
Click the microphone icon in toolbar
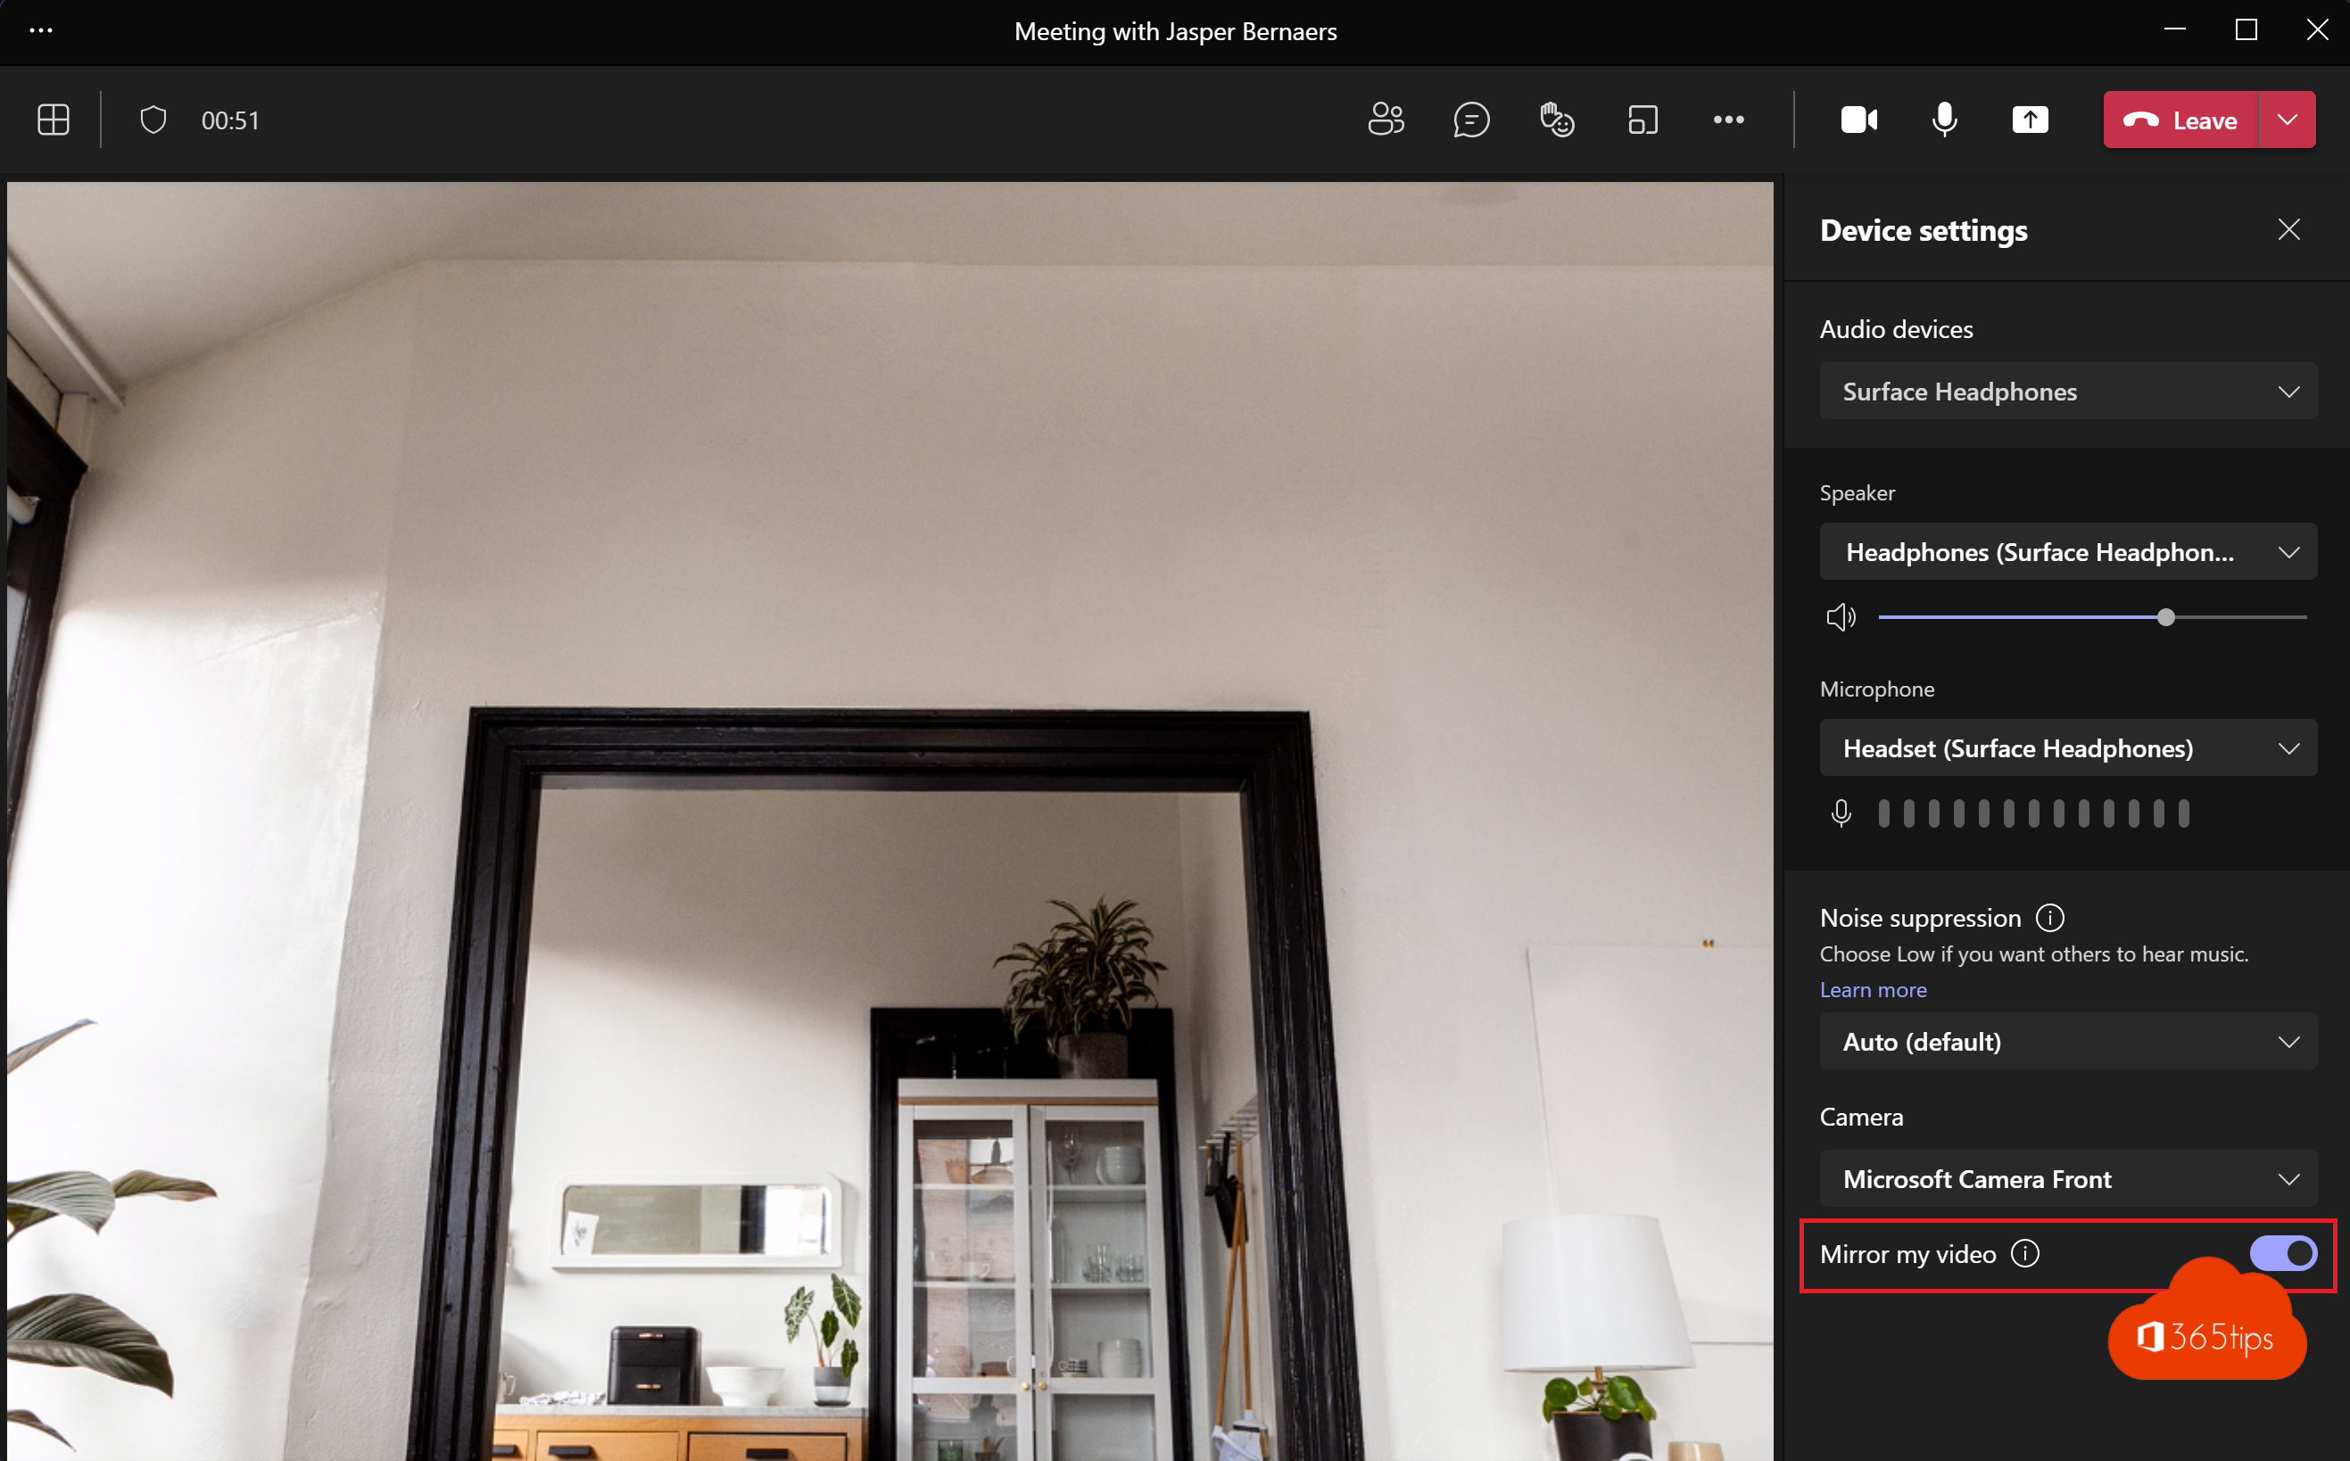1944,120
